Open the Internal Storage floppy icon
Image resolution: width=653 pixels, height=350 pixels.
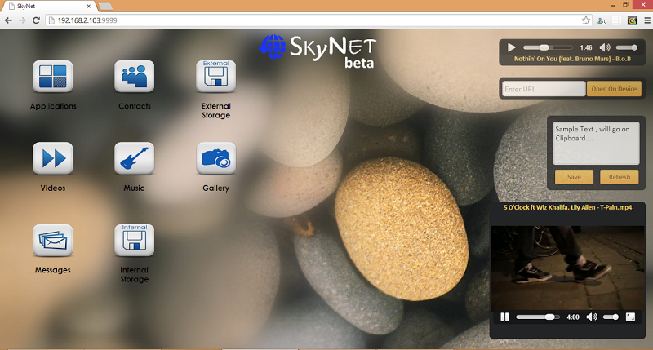click(x=134, y=240)
